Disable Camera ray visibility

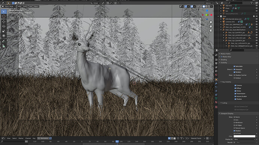pyautogui.click(x=235, y=85)
